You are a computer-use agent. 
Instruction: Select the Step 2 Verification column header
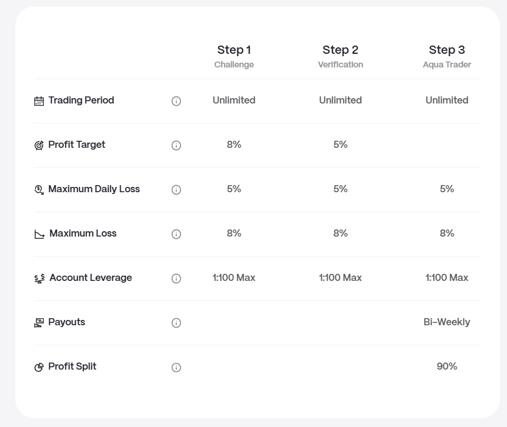341,56
